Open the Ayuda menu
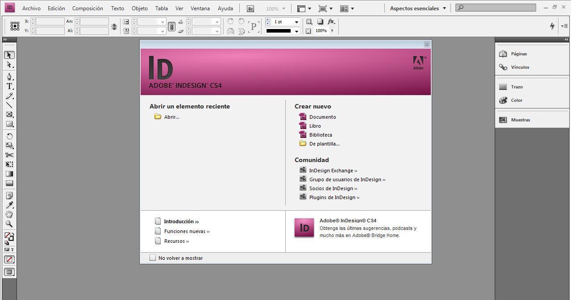Screen dimensions: 571x300 point(225,8)
